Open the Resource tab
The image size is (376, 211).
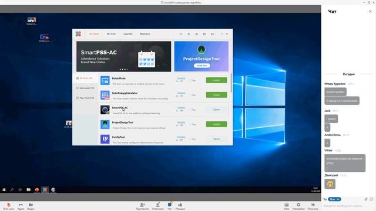pos(145,34)
